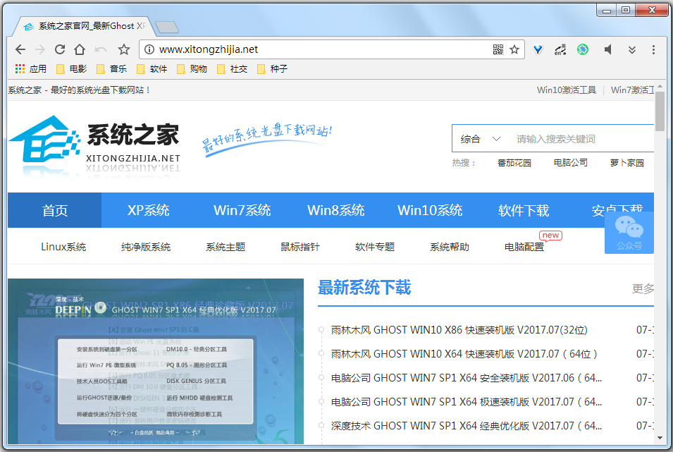Click the browser forward arrow
Image resolution: width=673 pixels, height=452 pixels.
[x=40, y=49]
